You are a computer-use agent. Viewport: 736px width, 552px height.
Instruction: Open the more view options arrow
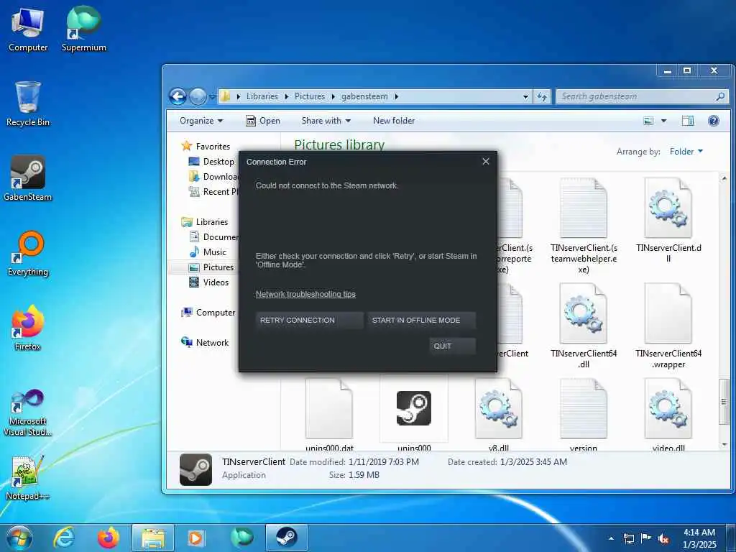point(663,121)
